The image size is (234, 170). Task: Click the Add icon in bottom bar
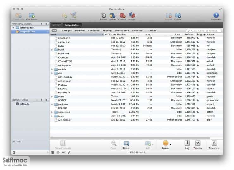tap(148, 144)
